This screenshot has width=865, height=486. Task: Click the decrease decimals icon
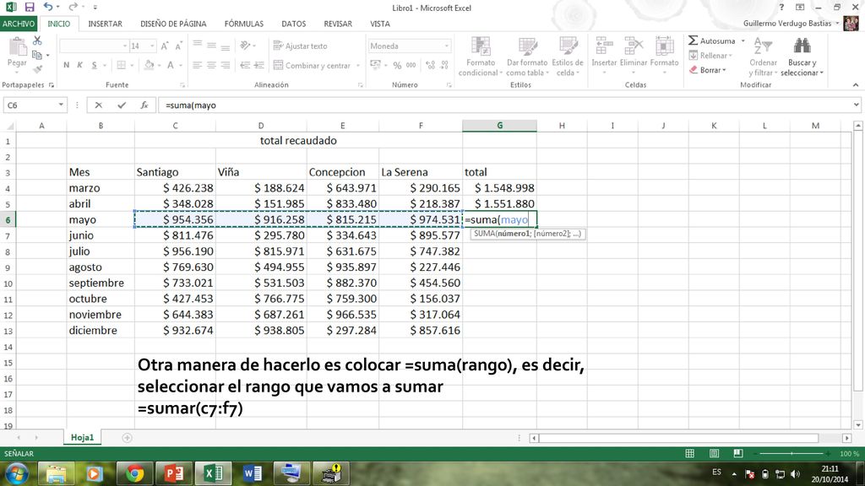tap(444, 65)
